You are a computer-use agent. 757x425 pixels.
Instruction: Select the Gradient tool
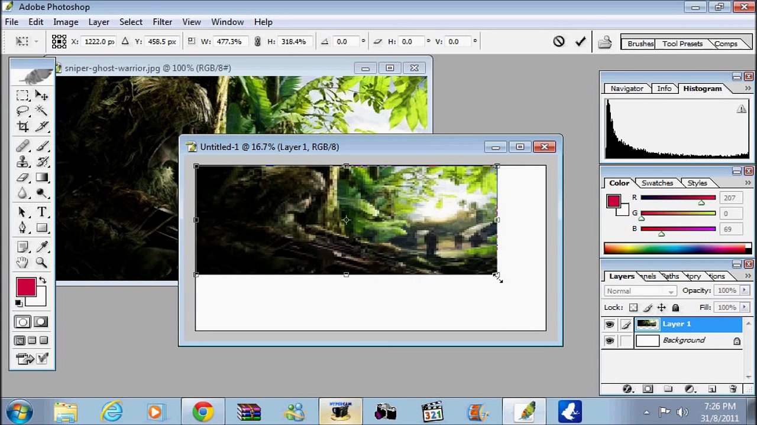click(41, 177)
